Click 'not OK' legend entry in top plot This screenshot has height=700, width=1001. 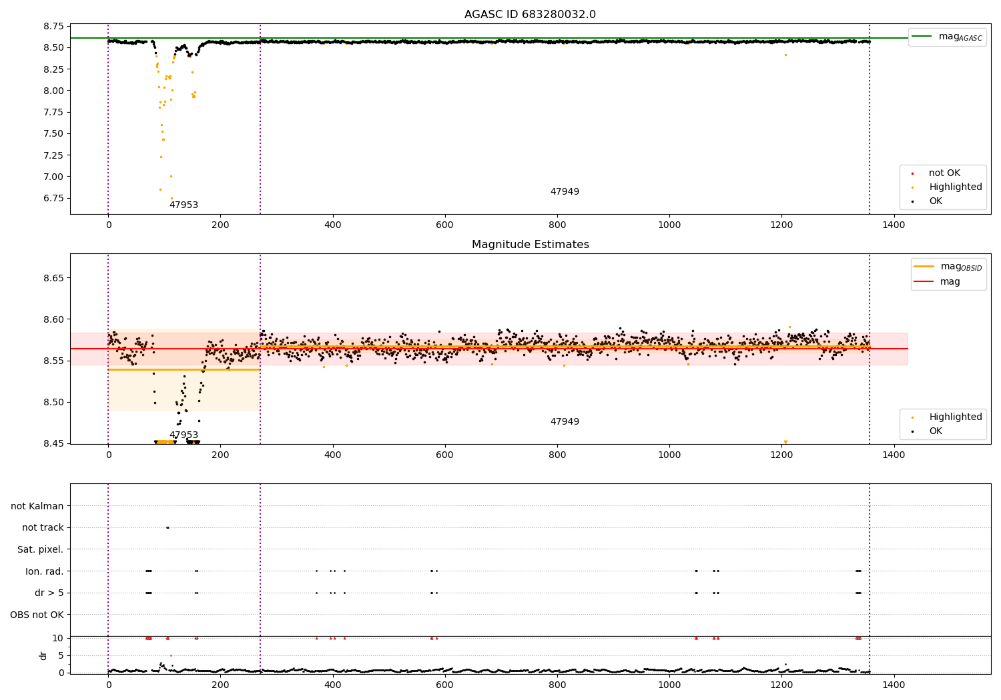point(944,173)
